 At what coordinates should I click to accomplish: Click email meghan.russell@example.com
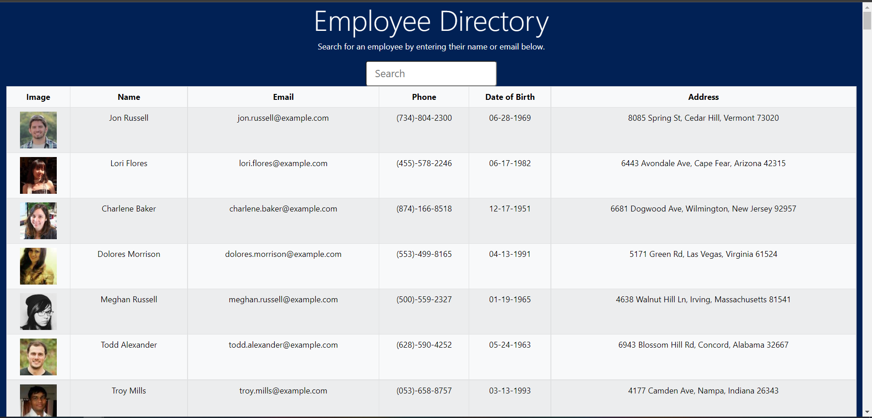point(283,300)
